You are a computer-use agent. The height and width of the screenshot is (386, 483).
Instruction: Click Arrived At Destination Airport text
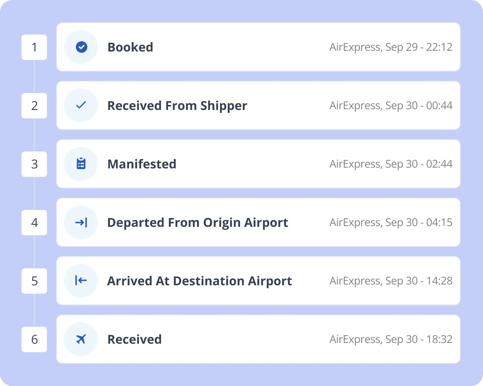click(x=200, y=281)
